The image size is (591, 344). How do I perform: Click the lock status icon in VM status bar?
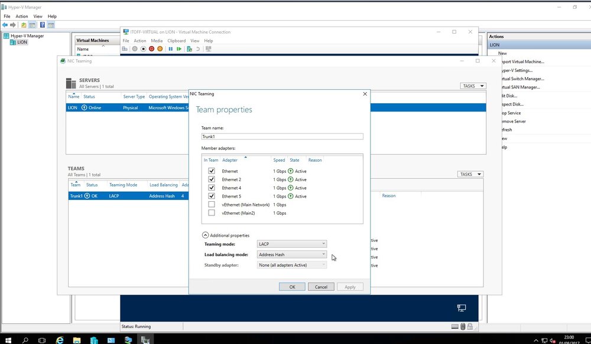470,326
